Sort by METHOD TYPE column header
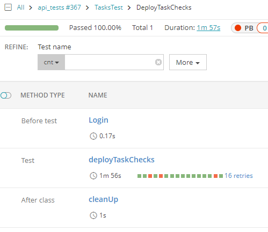This screenshot has width=268, height=232. (42, 95)
